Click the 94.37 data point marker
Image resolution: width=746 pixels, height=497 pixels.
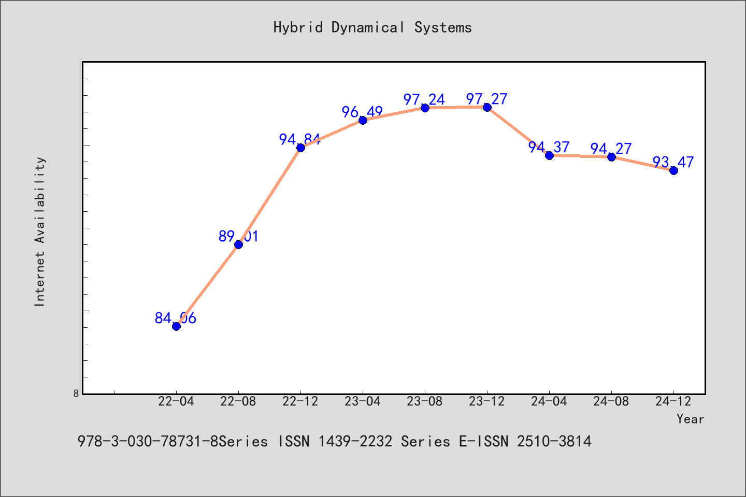tap(549, 155)
